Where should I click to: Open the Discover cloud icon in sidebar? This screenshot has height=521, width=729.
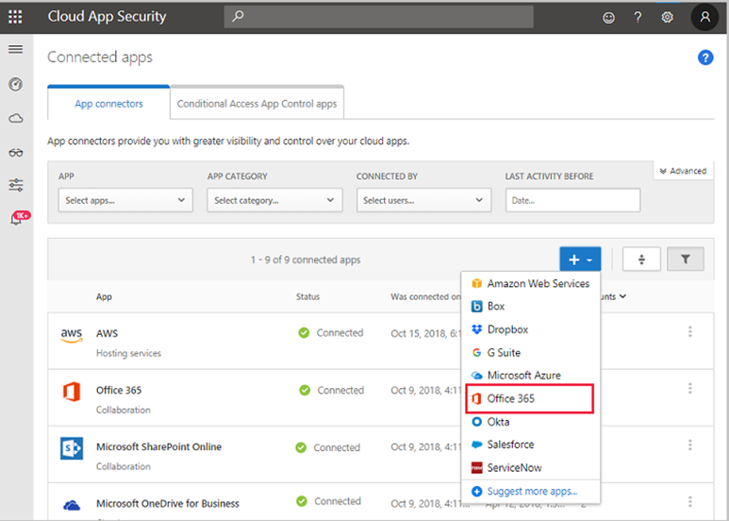tap(16, 119)
